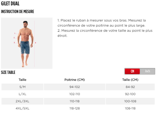Select the S/M size row
The width and height of the screenshot is (157, 114).
(23, 87)
